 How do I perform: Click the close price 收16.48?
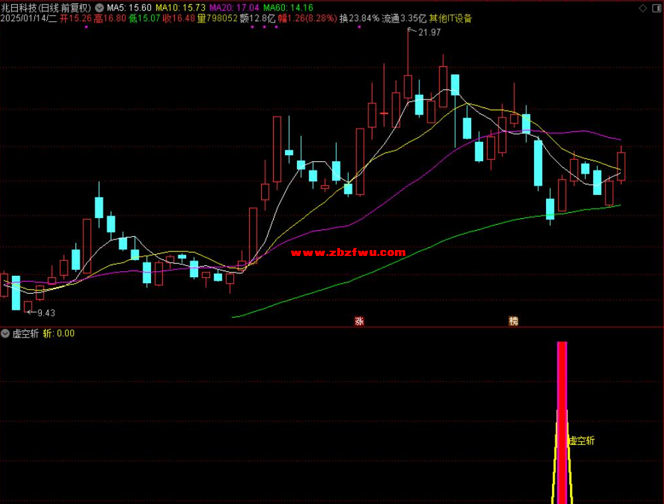[179, 19]
